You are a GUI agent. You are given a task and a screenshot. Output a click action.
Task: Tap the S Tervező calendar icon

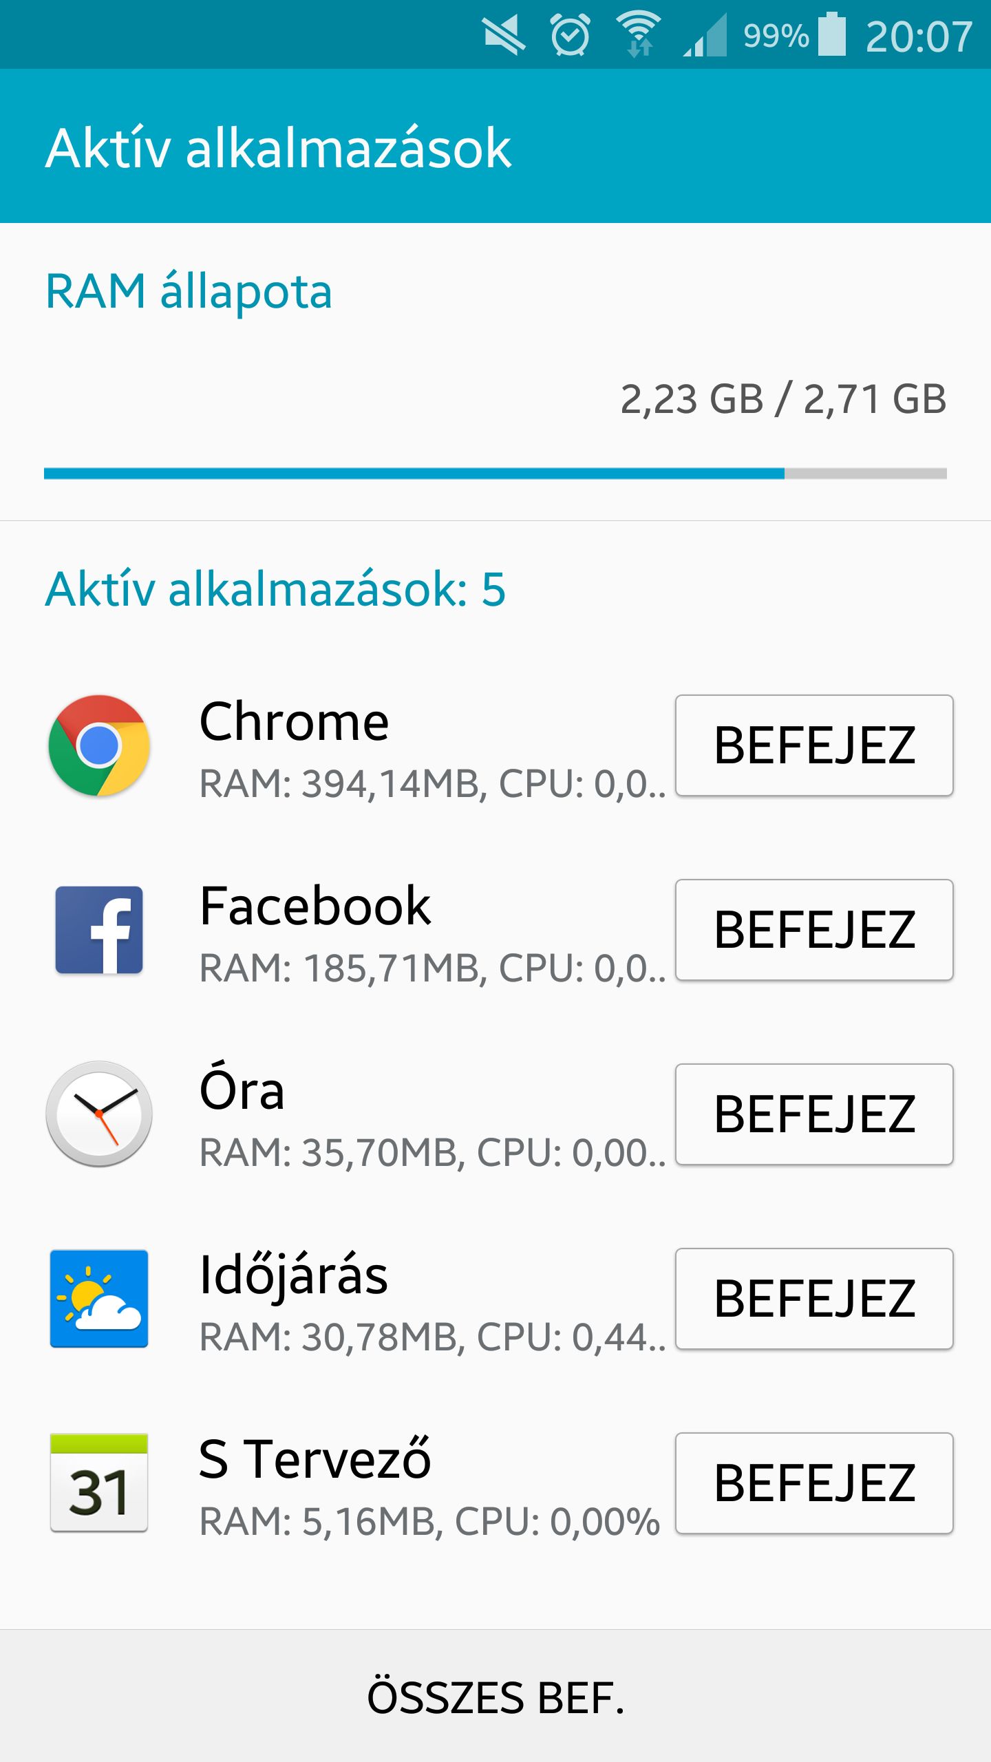coord(99,1483)
